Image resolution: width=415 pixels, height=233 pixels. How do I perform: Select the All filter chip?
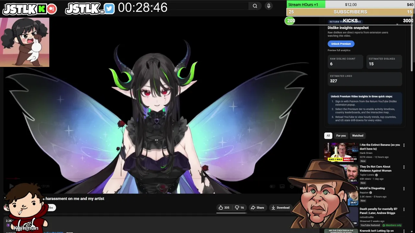click(x=328, y=136)
